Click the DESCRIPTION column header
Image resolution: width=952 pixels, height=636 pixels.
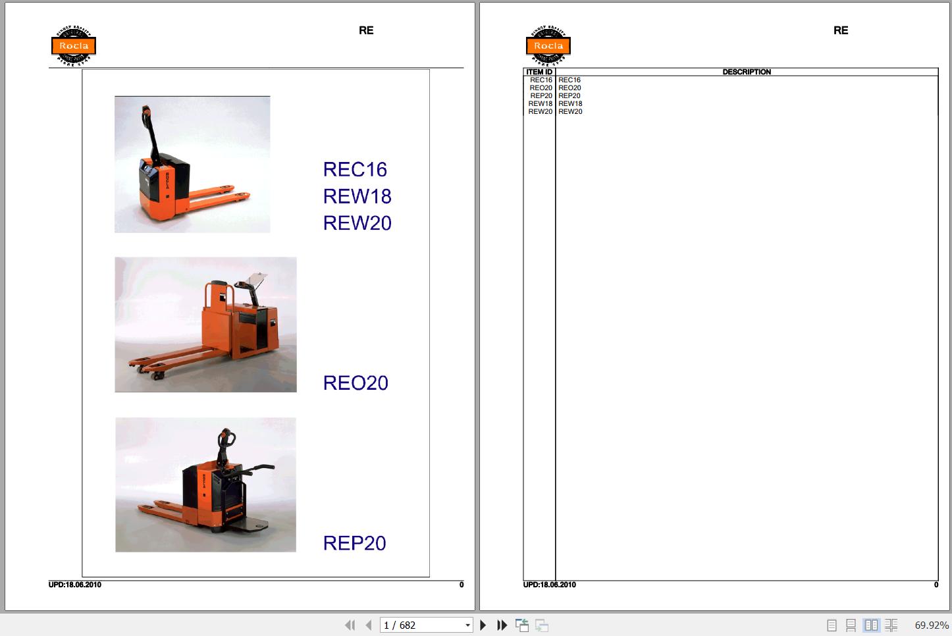(x=747, y=72)
